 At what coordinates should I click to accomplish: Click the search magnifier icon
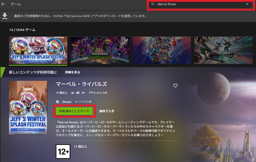153,4
